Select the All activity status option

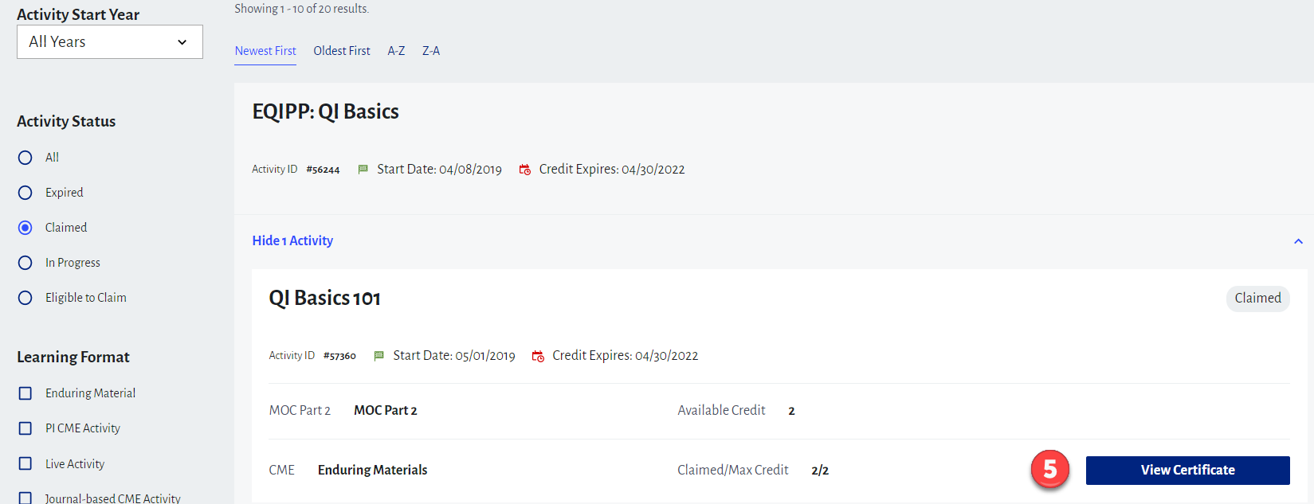tap(25, 158)
